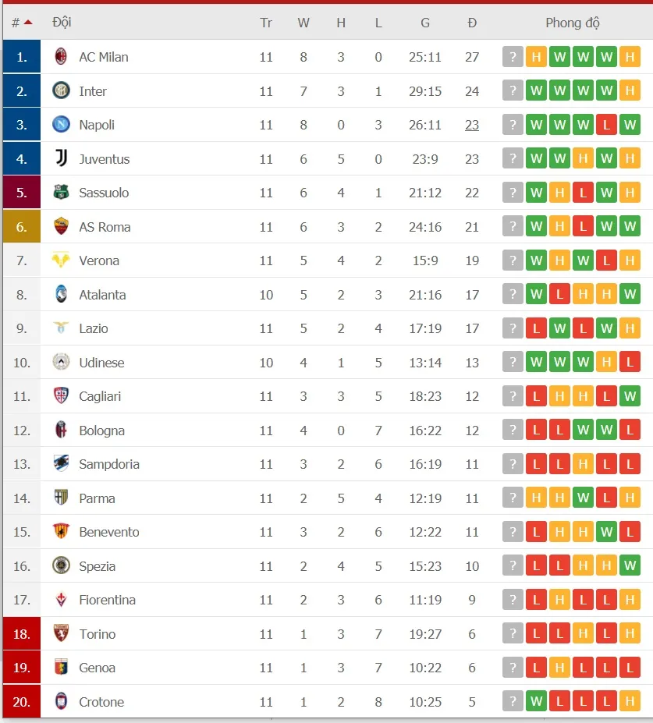Image resolution: width=653 pixels, height=723 pixels.
Task: Select the Inter badge icon
Action: pos(59,90)
